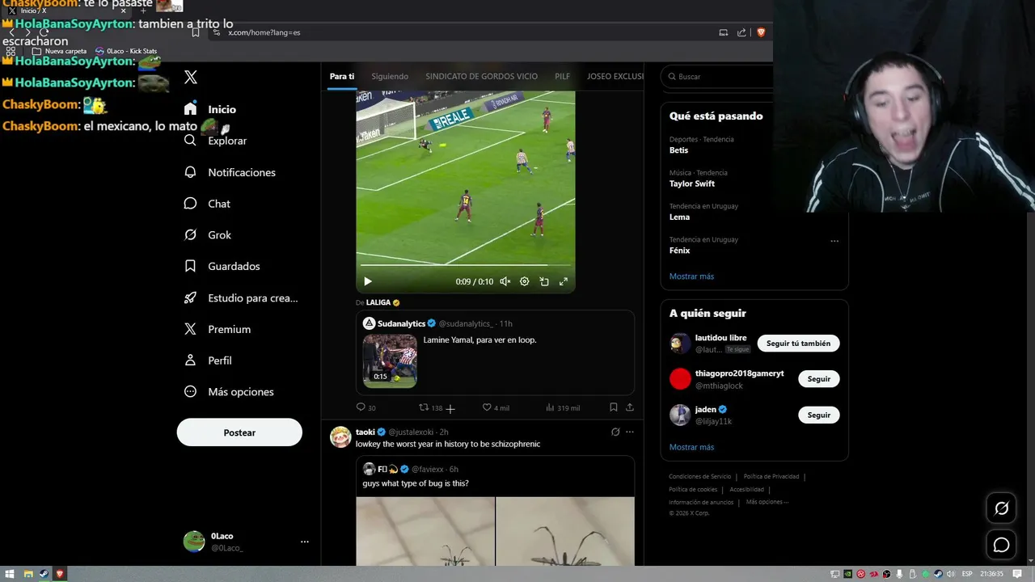This screenshot has width=1035, height=582.
Task: Follow jaden
Action: [x=819, y=415]
